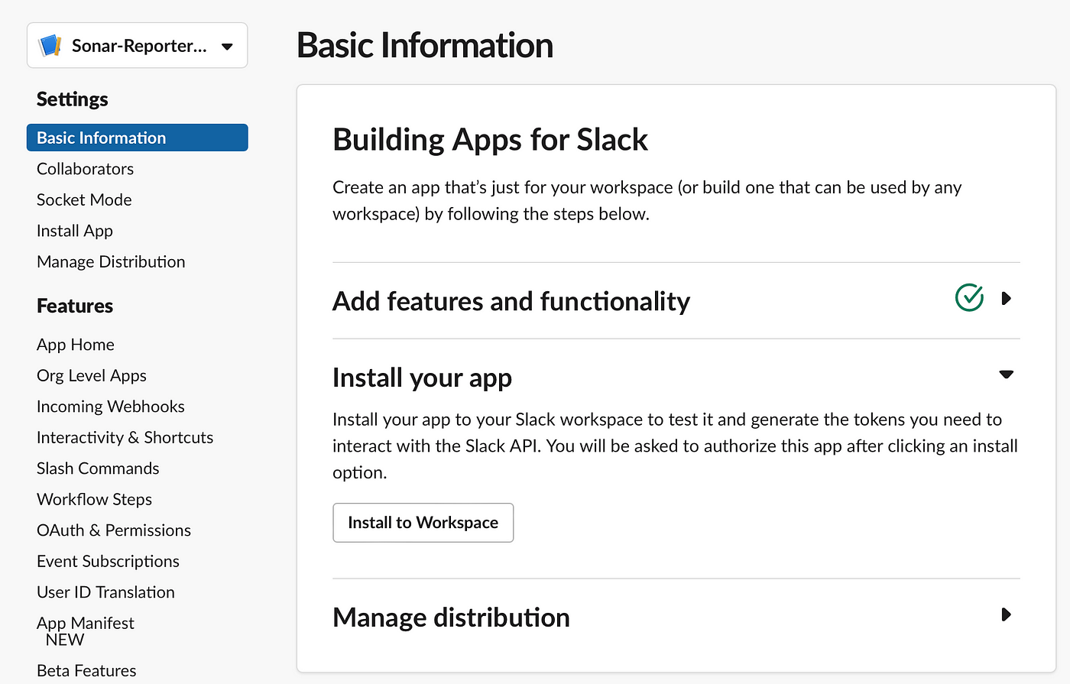Viewport: 1070px width, 684px height.
Task: Open the Sonar-Reporter app selector dropdown
Action: [138, 46]
